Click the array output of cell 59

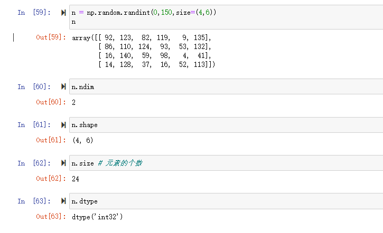click(143, 51)
